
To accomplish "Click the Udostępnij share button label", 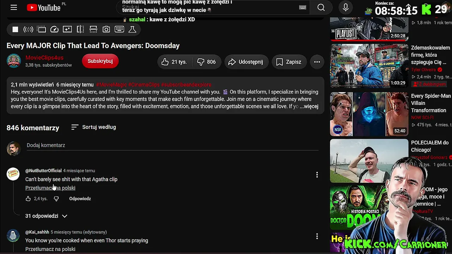I will 251,62.
